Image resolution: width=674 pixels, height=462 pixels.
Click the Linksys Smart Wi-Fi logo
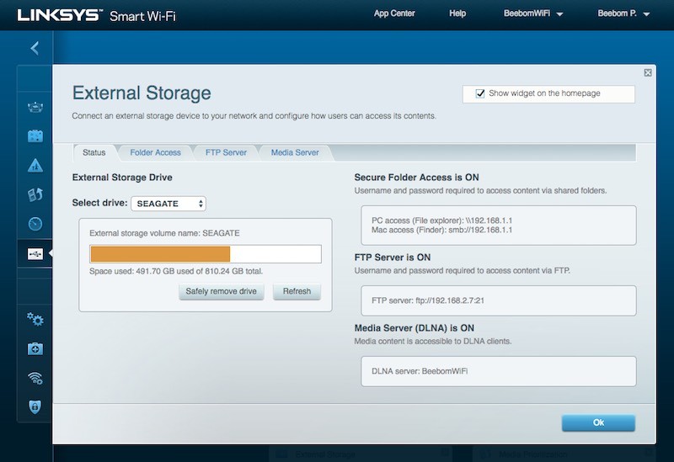[x=96, y=15]
